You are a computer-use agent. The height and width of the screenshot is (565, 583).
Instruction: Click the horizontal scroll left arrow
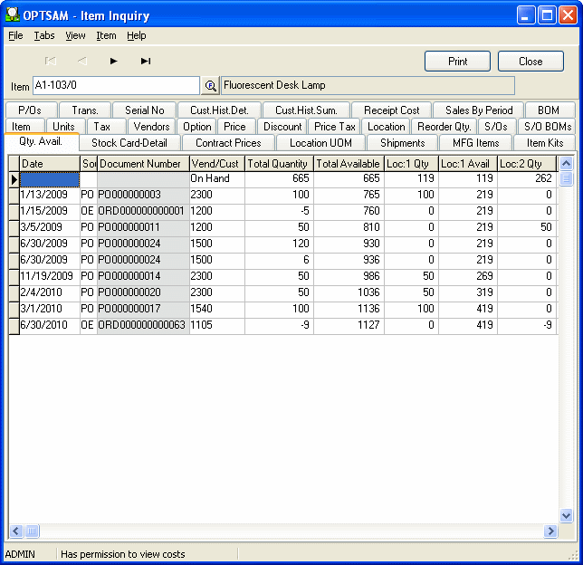point(15,531)
